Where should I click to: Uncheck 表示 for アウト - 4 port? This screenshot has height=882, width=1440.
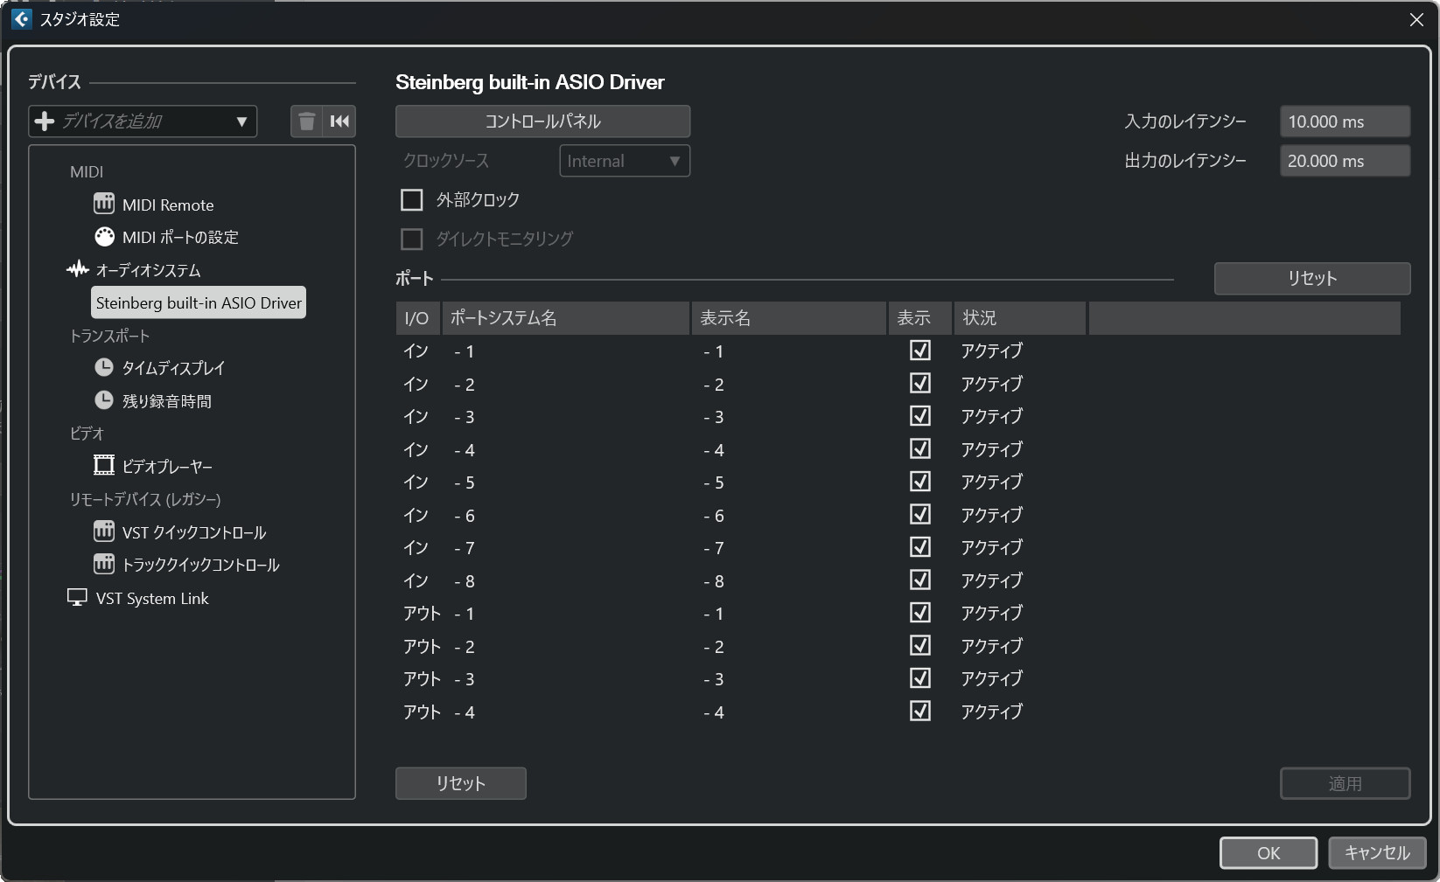(919, 711)
